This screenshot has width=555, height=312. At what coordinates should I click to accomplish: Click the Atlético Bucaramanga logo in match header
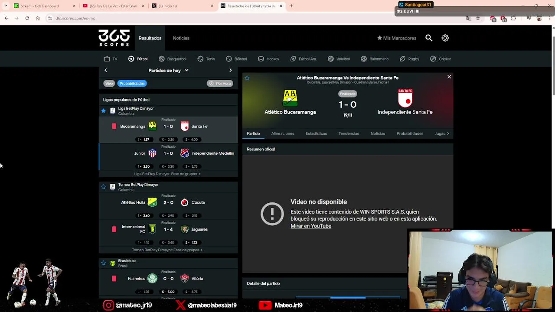point(290,98)
